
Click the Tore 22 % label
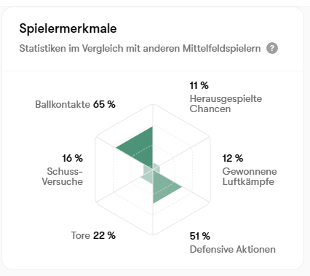[x=93, y=235]
